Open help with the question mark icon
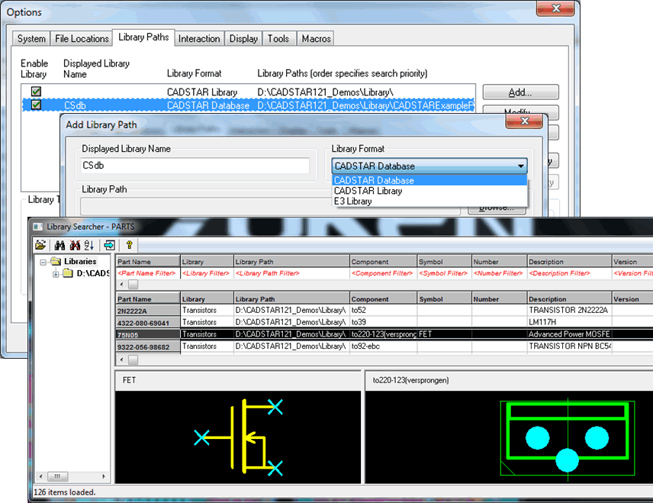This screenshot has width=653, height=503. coord(129,245)
